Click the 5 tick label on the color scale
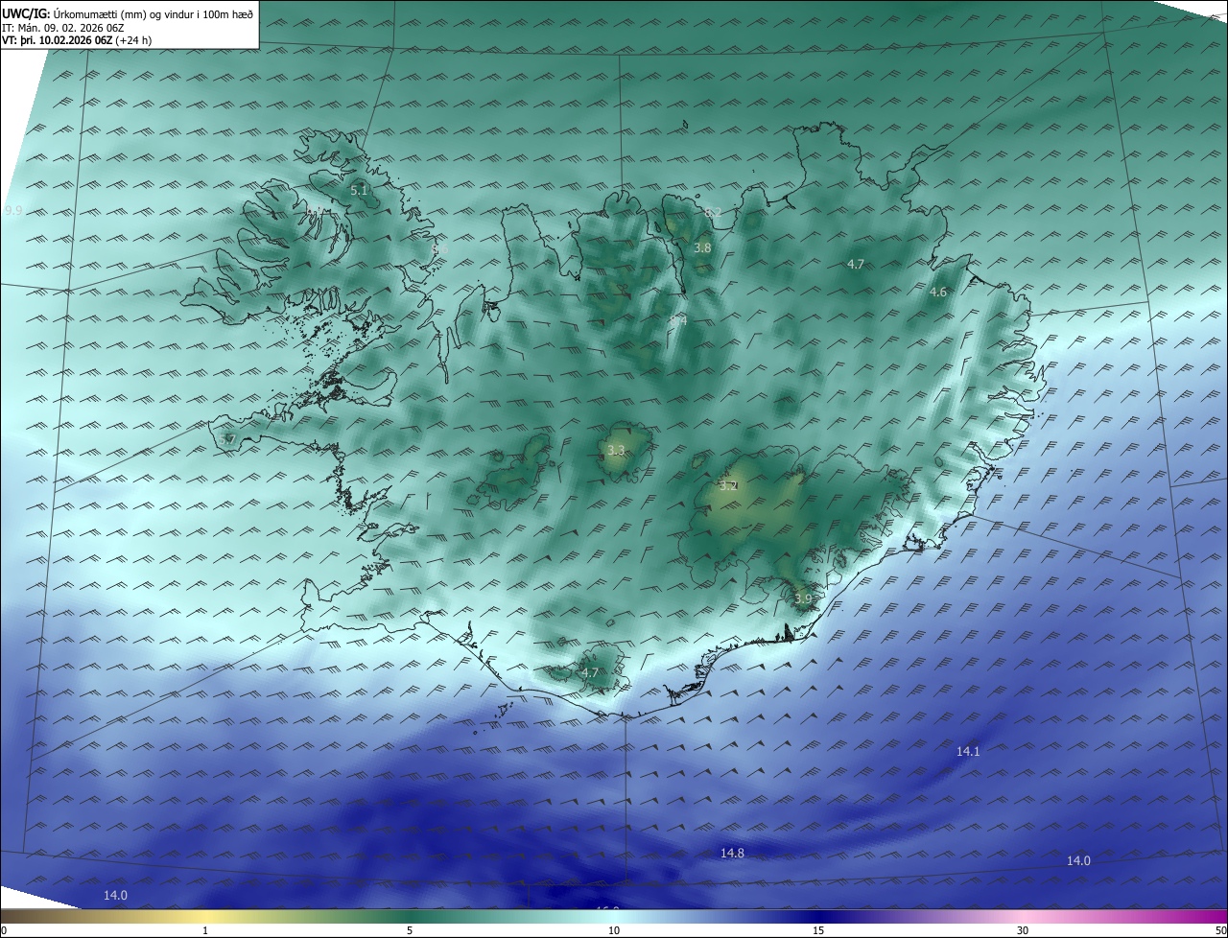The width and height of the screenshot is (1228, 938). (410, 930)
